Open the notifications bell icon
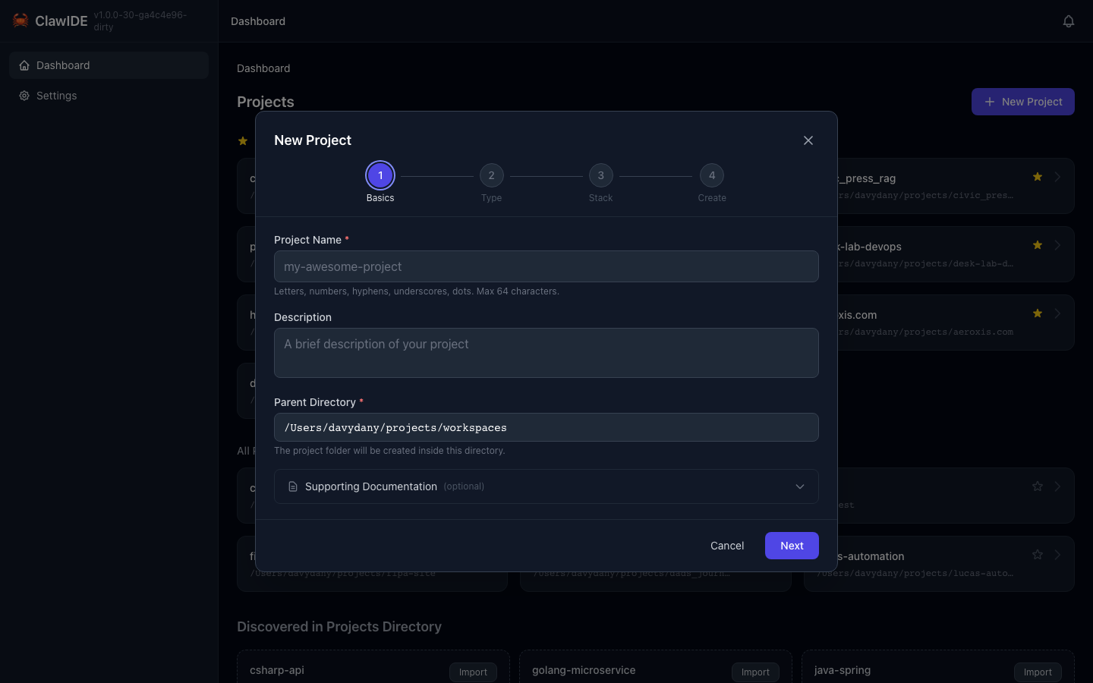Viewport: 1093px width, 683px height. [x=1069, y=20]
